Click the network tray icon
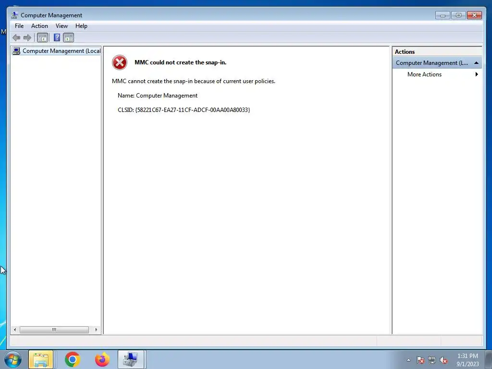The height and width of the screenshot is (369, 492). (432, 360)
